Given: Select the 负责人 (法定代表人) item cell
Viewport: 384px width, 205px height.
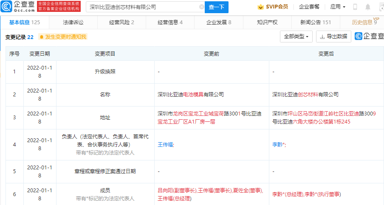Looking at the screenshot, I should pos(105,145).
